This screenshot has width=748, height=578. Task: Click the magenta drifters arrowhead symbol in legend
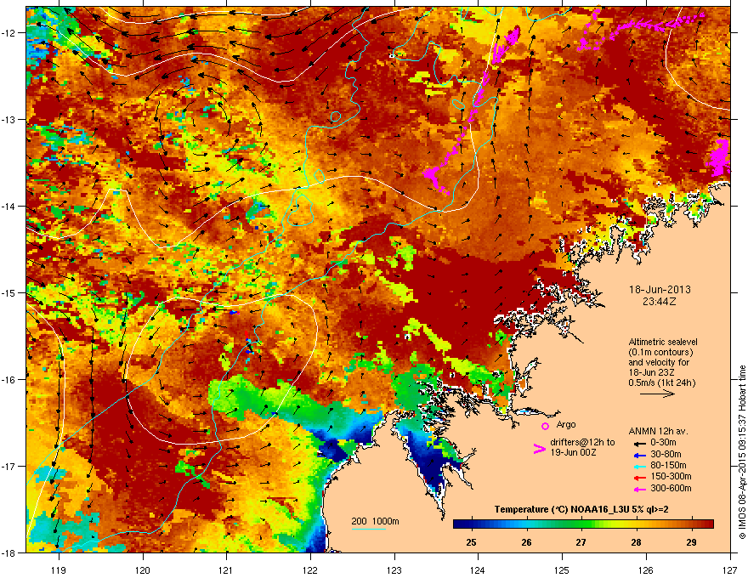539,449
